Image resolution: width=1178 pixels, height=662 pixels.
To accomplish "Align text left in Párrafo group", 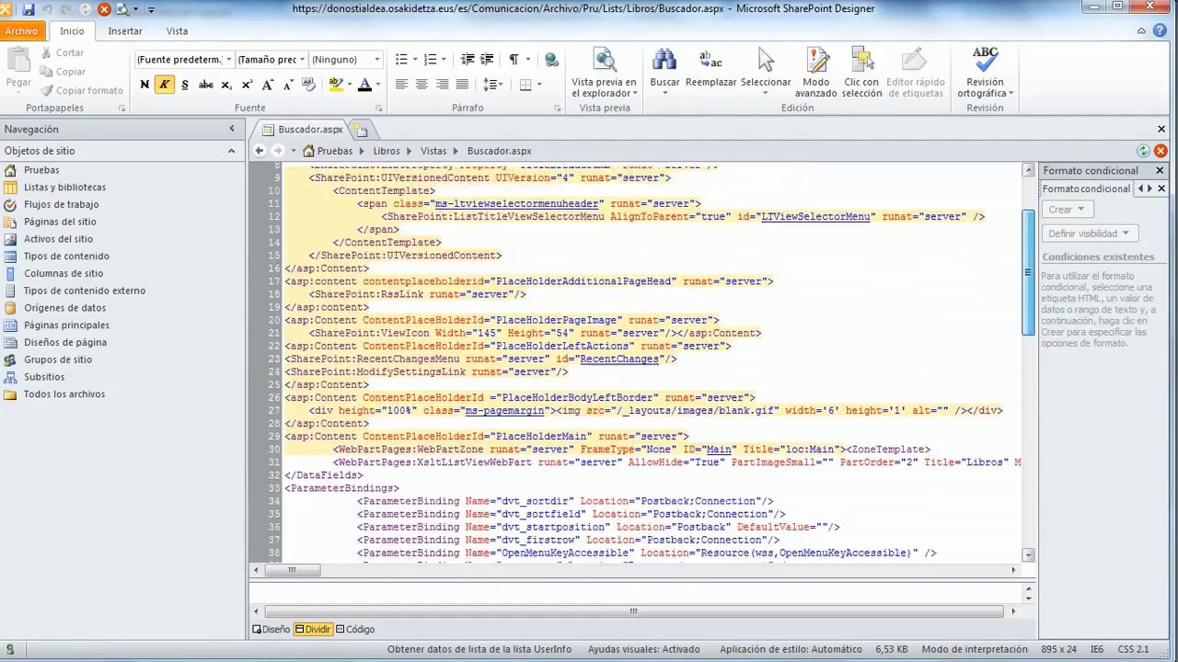I will pos(401,85).
